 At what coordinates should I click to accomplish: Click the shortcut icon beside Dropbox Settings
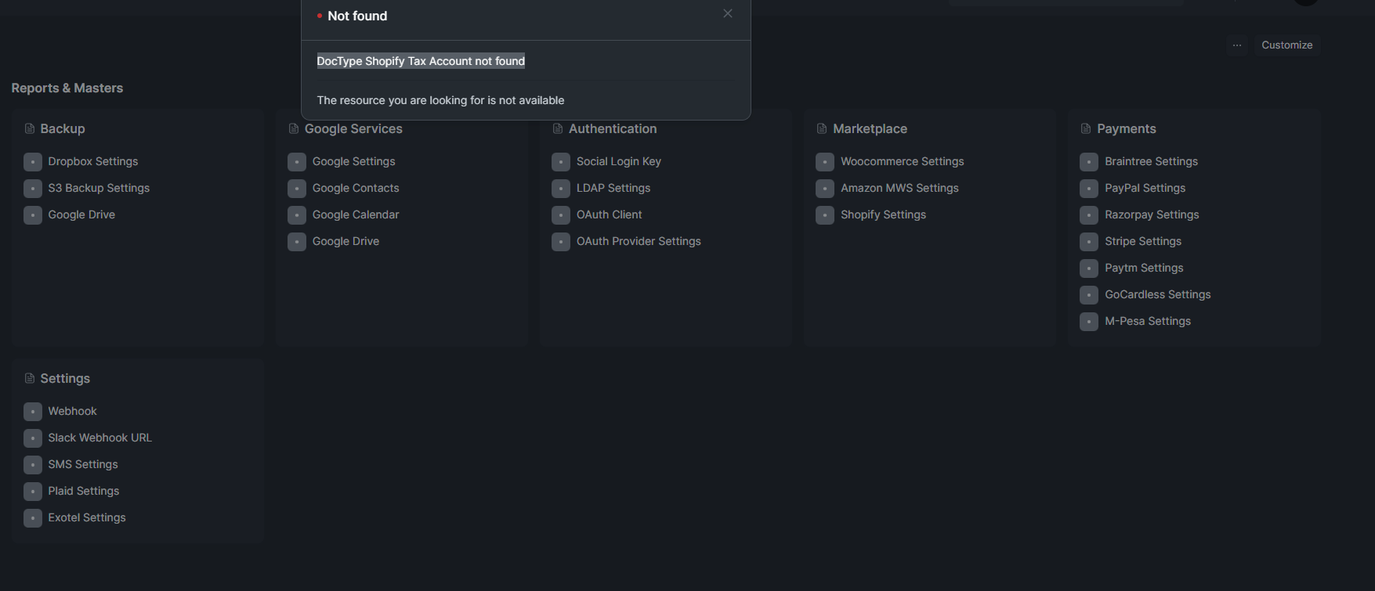32,161
